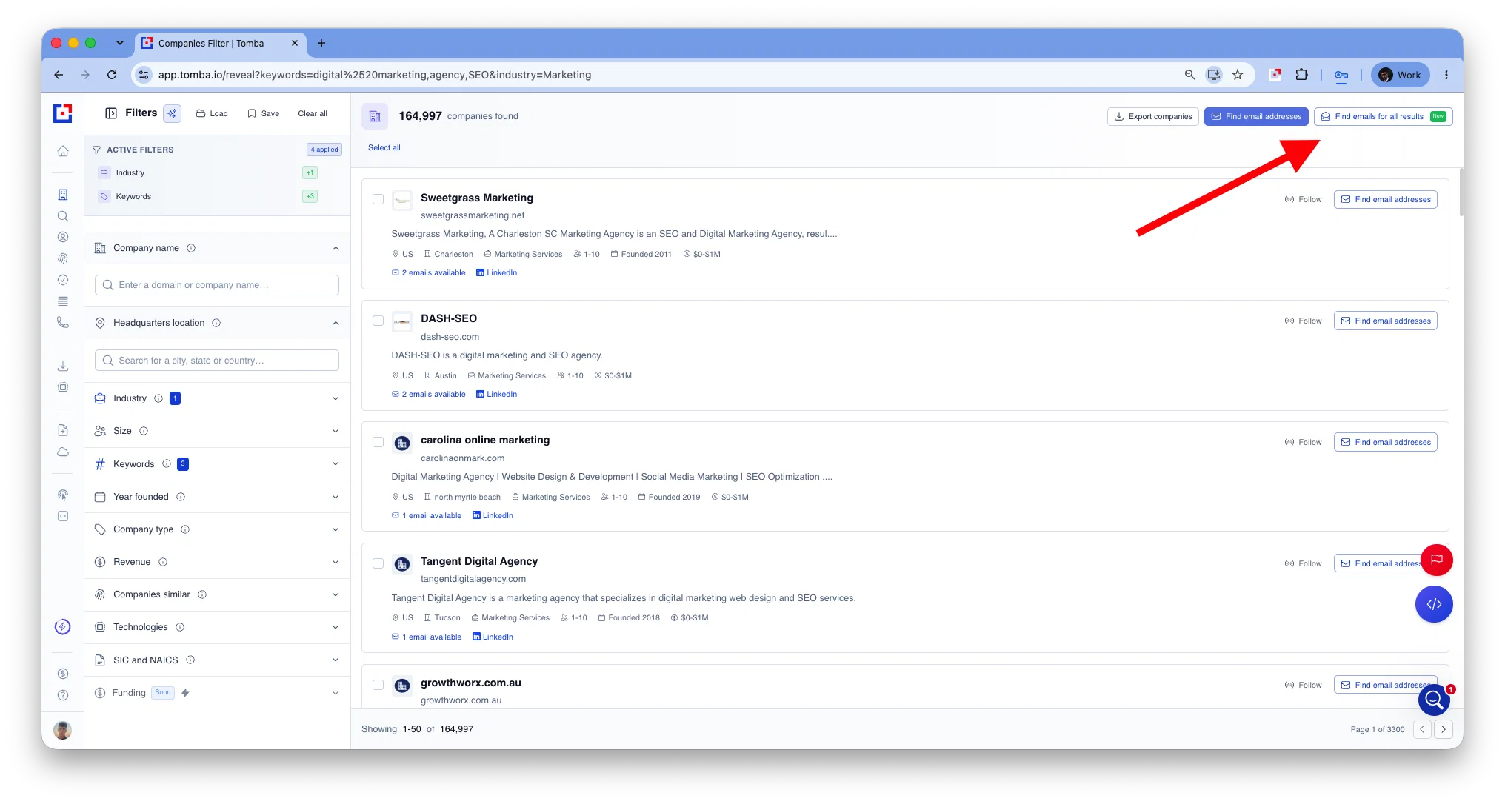Bookmark this page with the star icon
Image resolution: width=1505 pixels, height=804 pixels.
coord(1238,75)
